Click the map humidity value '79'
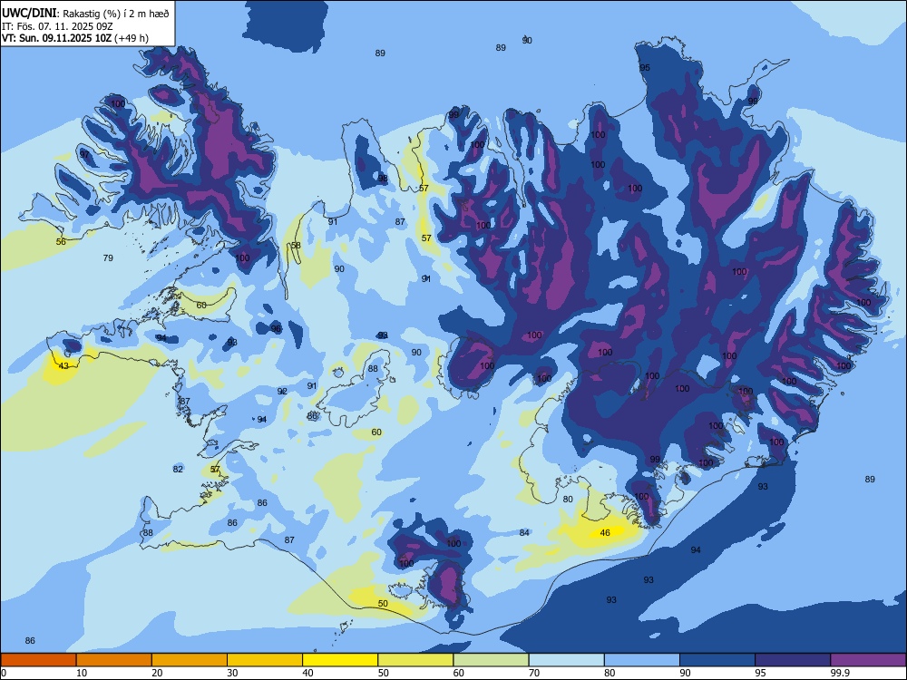 [108, 257]
